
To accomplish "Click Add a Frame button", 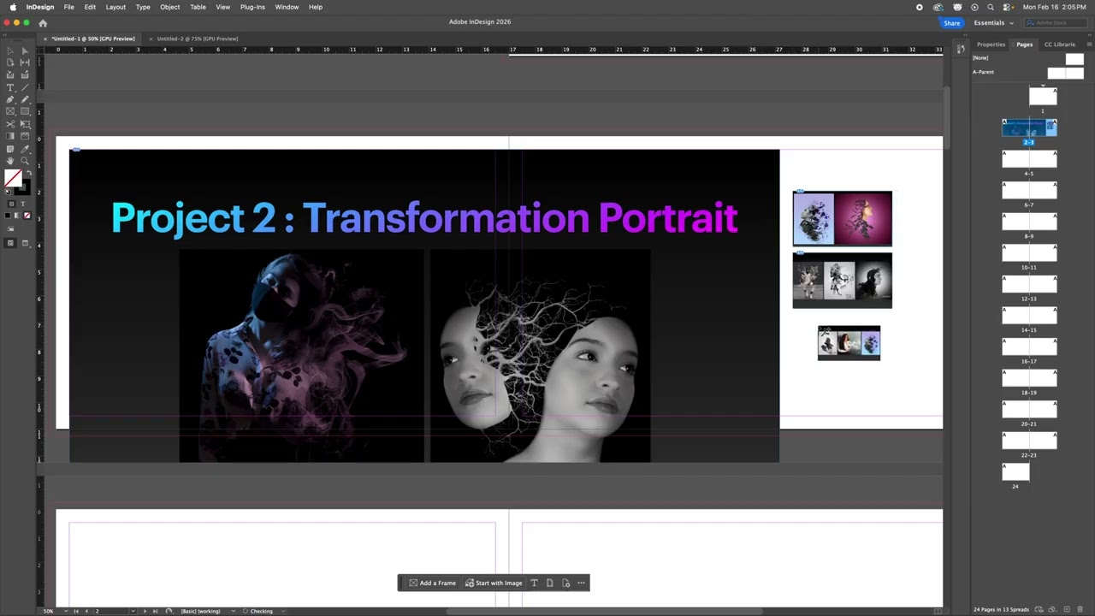I will pyautogui.click(x=432, y=583).
